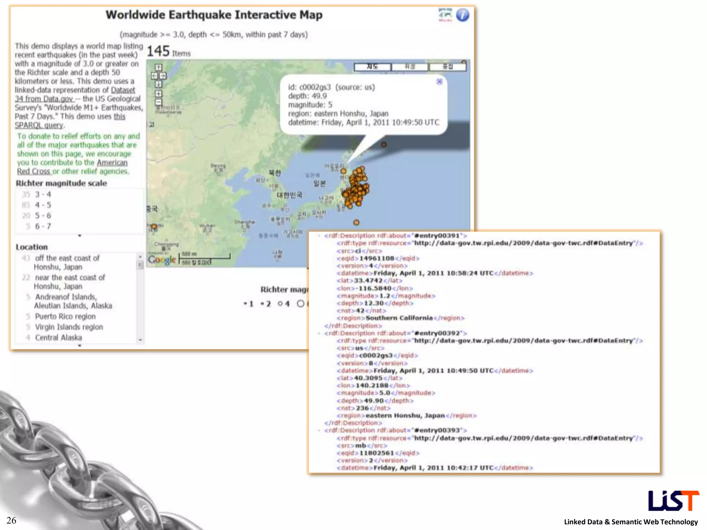Click the Location list scrollbar thumb
707x530 pixels.
pyautogui.click(x=140, y=265)
